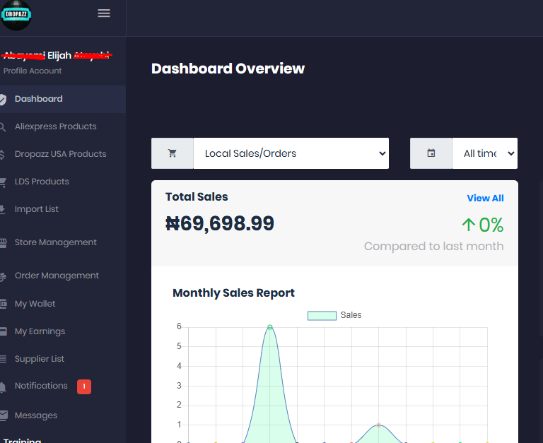543x443 pixels.
Task: Open the Import List page
Action: pos(37,209)
